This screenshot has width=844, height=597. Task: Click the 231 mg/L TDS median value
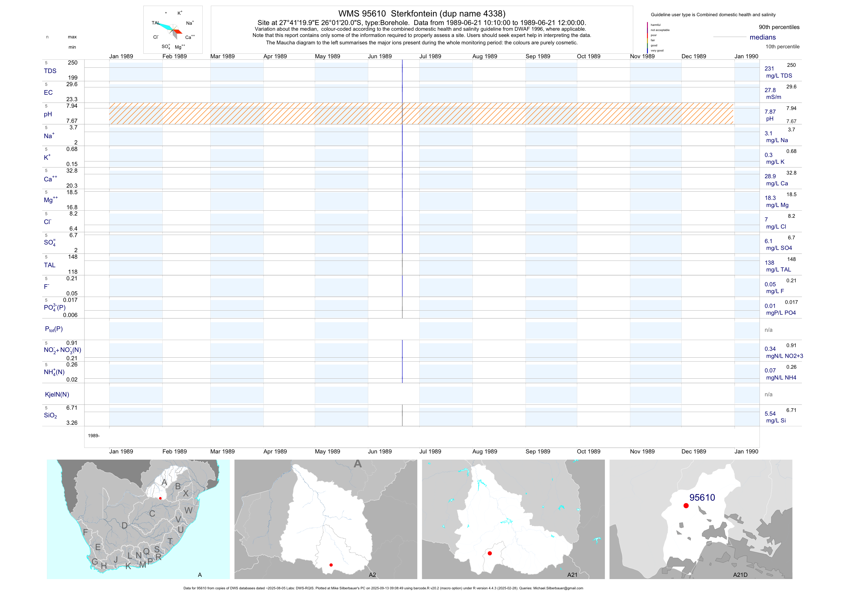point(769,69)
